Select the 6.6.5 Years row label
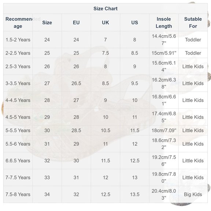 coord(18,160)
